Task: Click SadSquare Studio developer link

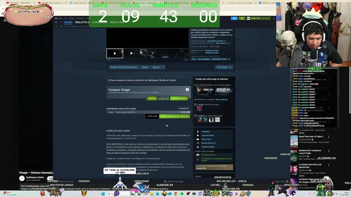Action: (212, 51)
